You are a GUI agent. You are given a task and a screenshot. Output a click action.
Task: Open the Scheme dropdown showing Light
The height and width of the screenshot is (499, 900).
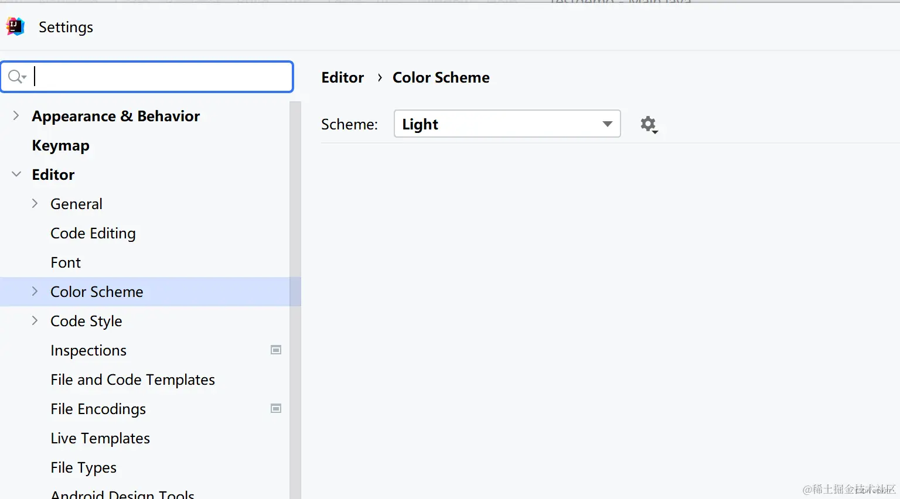507,124
